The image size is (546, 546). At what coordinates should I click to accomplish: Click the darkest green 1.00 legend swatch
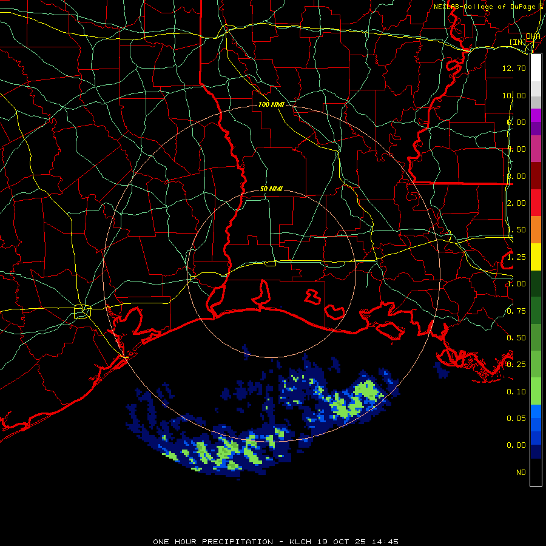coord(536,283)
